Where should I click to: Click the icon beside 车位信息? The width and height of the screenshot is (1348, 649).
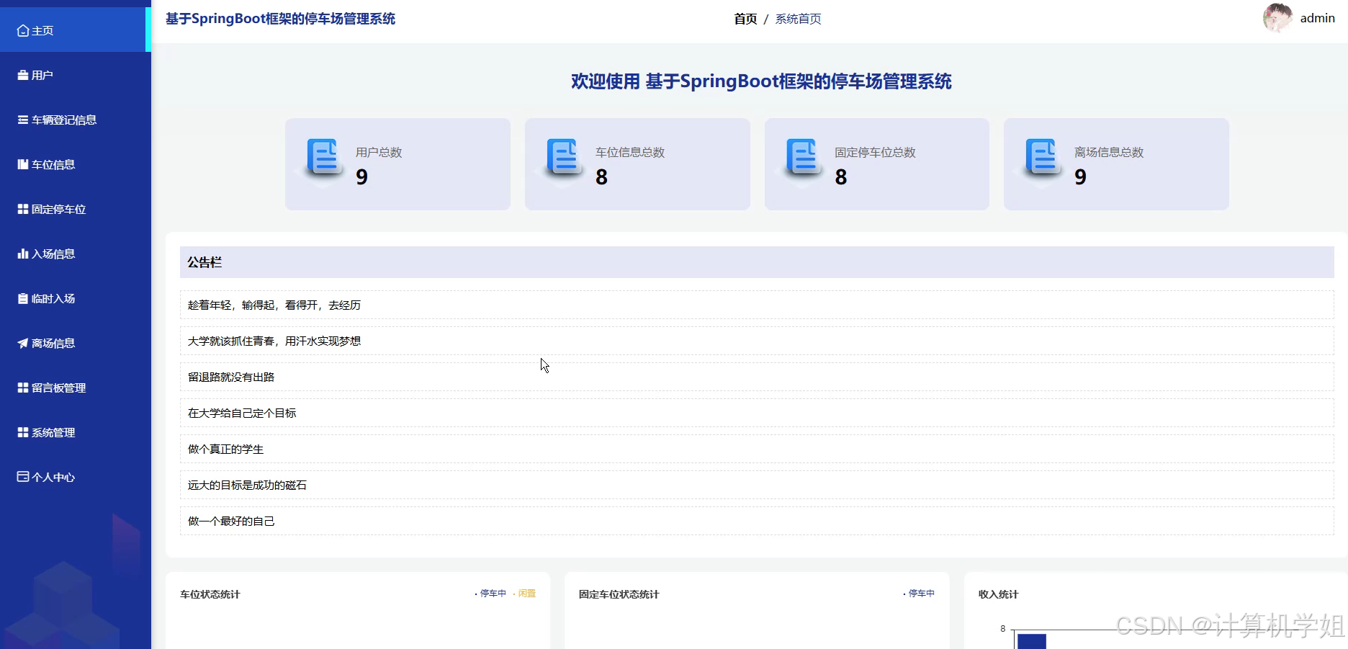pyautogui.click(x=23, y=164)
